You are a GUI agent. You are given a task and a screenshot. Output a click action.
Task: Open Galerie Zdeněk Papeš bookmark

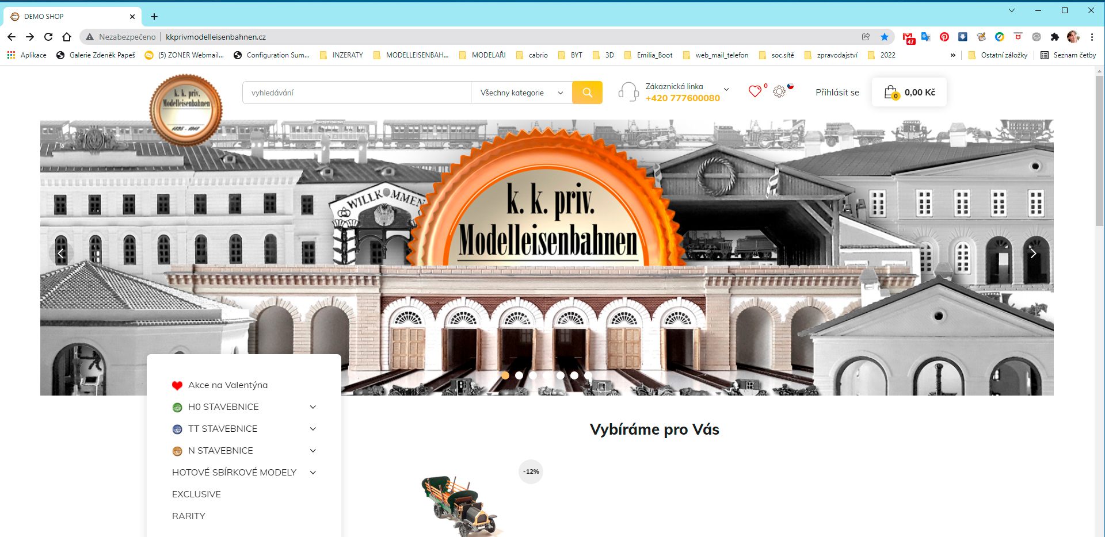tap(96, 55)
